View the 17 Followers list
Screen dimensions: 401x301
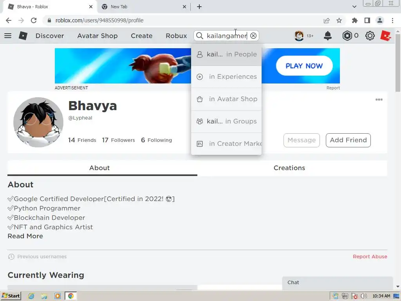coord(118,140)
